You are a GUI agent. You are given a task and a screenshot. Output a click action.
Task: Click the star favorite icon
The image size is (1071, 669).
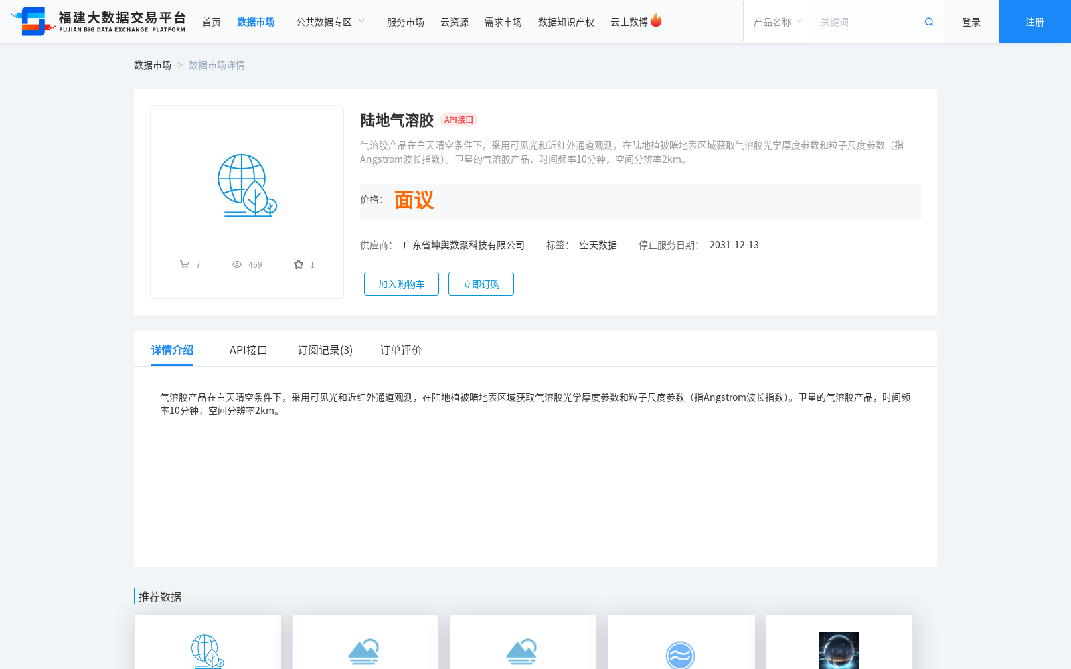299,264
